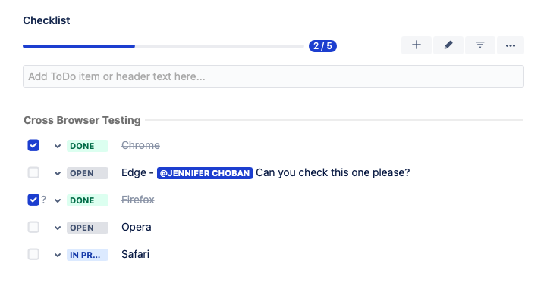Mark the Safari checkbox complete
Viewport: 547px width, 282px height.
[x=33, y=254]
